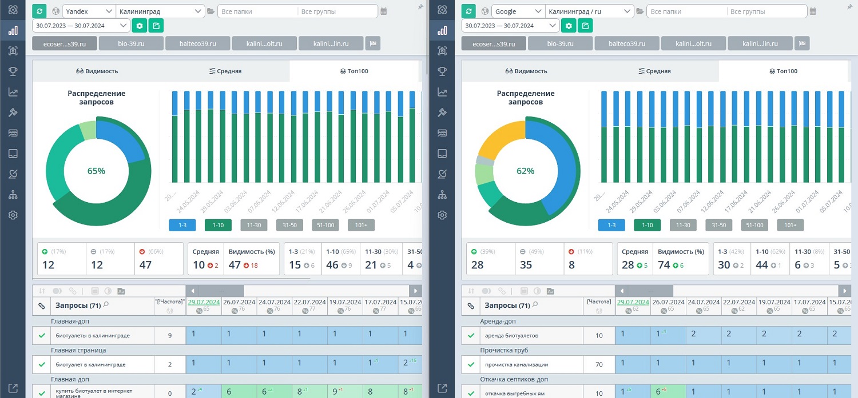This screenshot has width=858, height=398.
Task: Toggle the checkmark for прочистка канализации
Action: point(471,364)
